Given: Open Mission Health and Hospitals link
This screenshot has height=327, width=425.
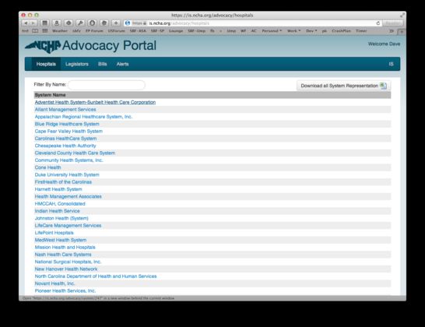Looking at the screenshot, I should [65, 248].
